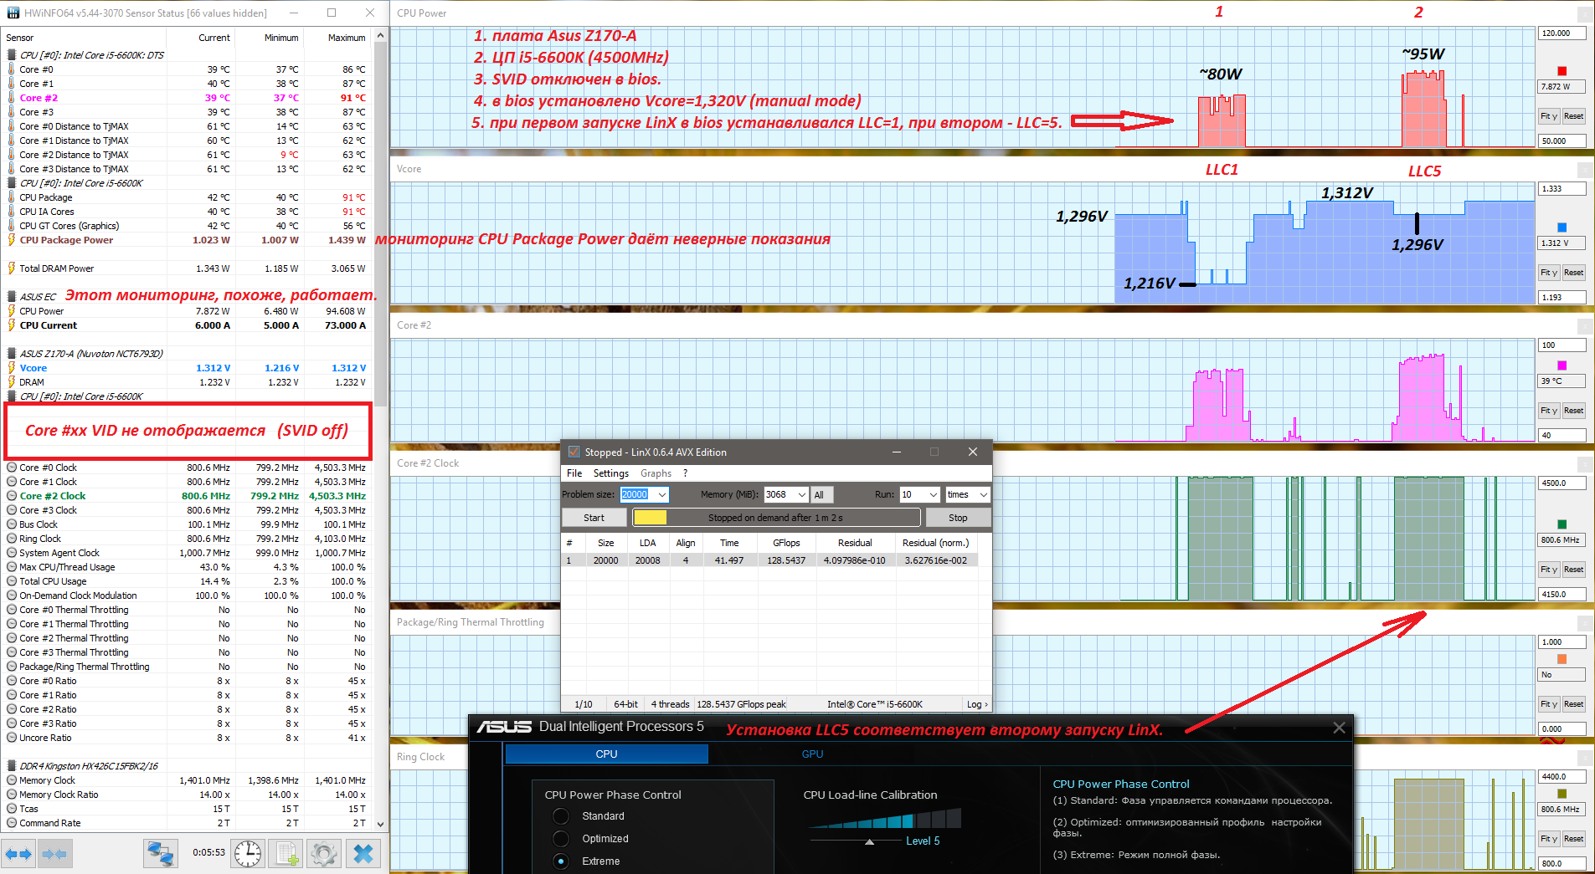The image size is (1595, 874).
Task: Click the Maximum column header in HWiNFO
Action: pos(347,38)
